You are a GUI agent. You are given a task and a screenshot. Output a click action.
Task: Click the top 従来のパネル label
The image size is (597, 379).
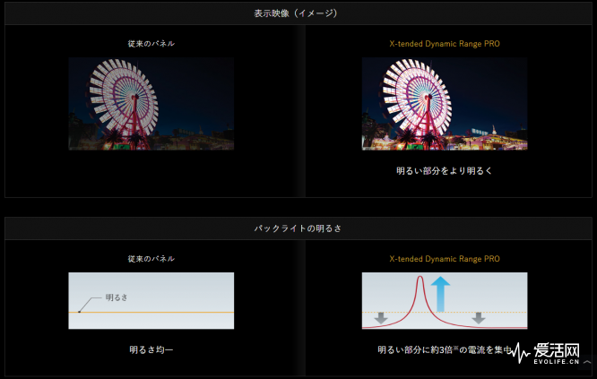[x=151, y=44]
